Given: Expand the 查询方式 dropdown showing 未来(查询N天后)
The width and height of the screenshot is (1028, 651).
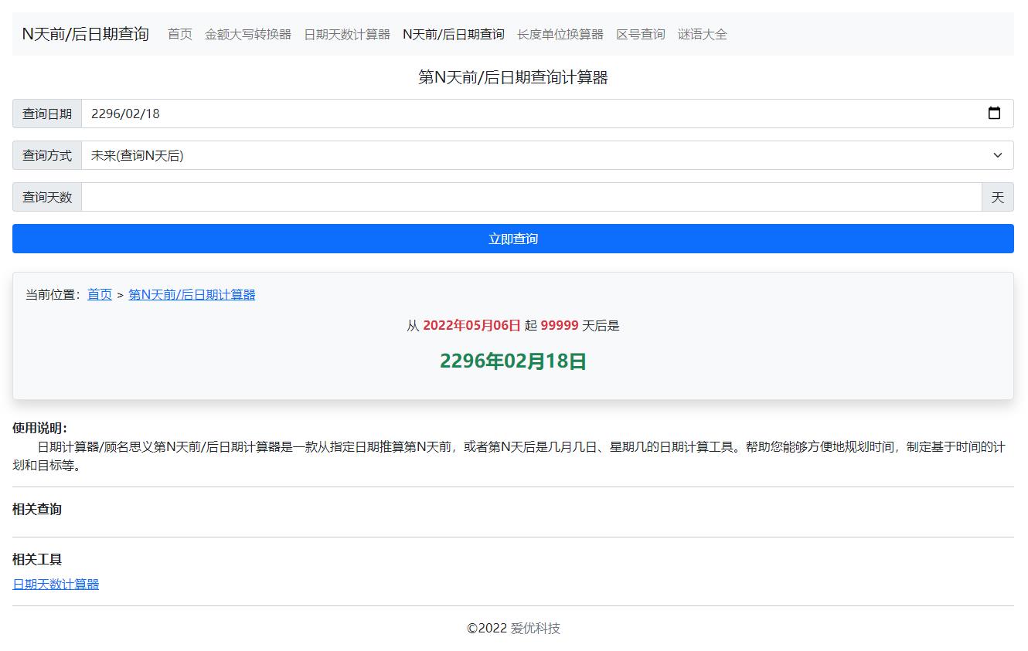Looking at the screenshot, I should 546,155.
